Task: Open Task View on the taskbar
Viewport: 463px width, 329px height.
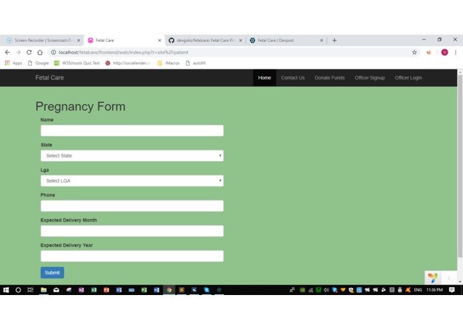Action: 31,290
